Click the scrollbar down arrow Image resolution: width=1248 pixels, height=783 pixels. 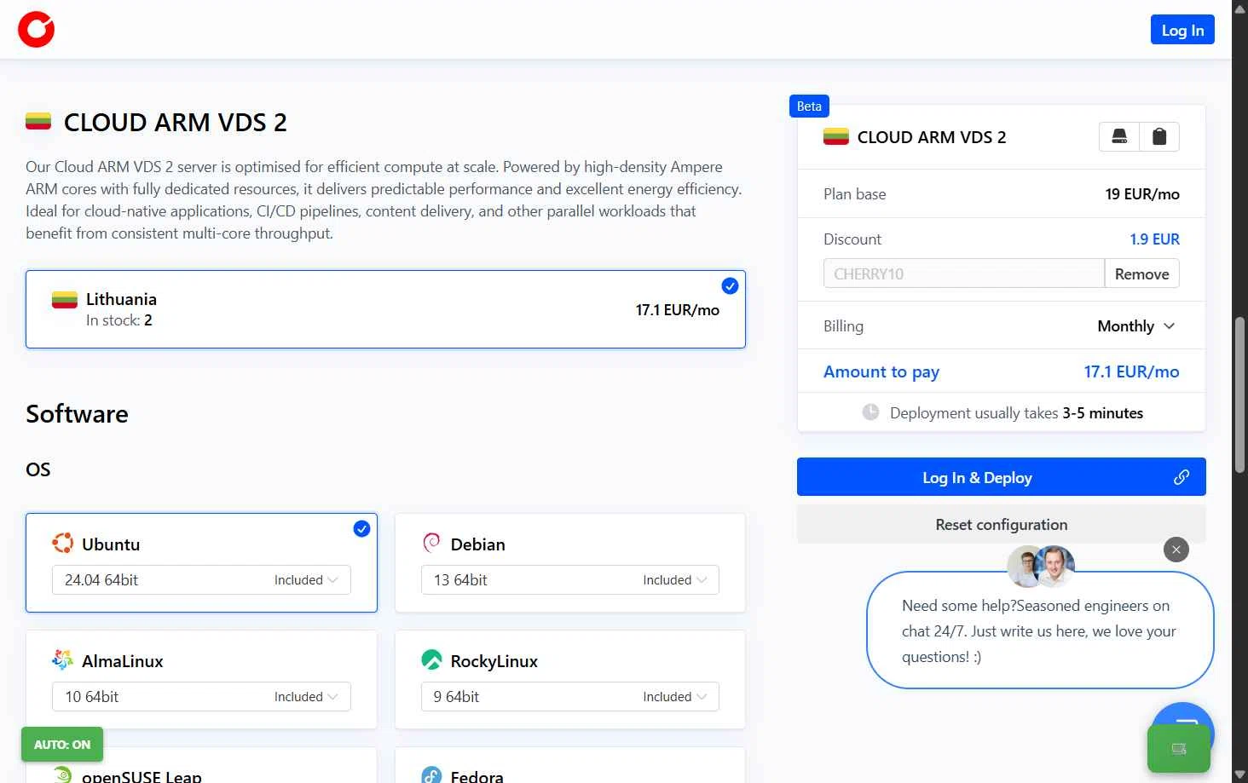coord(1240,775)
